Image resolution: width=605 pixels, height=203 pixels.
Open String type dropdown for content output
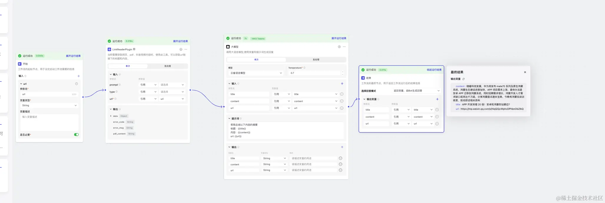(x=274, y=164)
